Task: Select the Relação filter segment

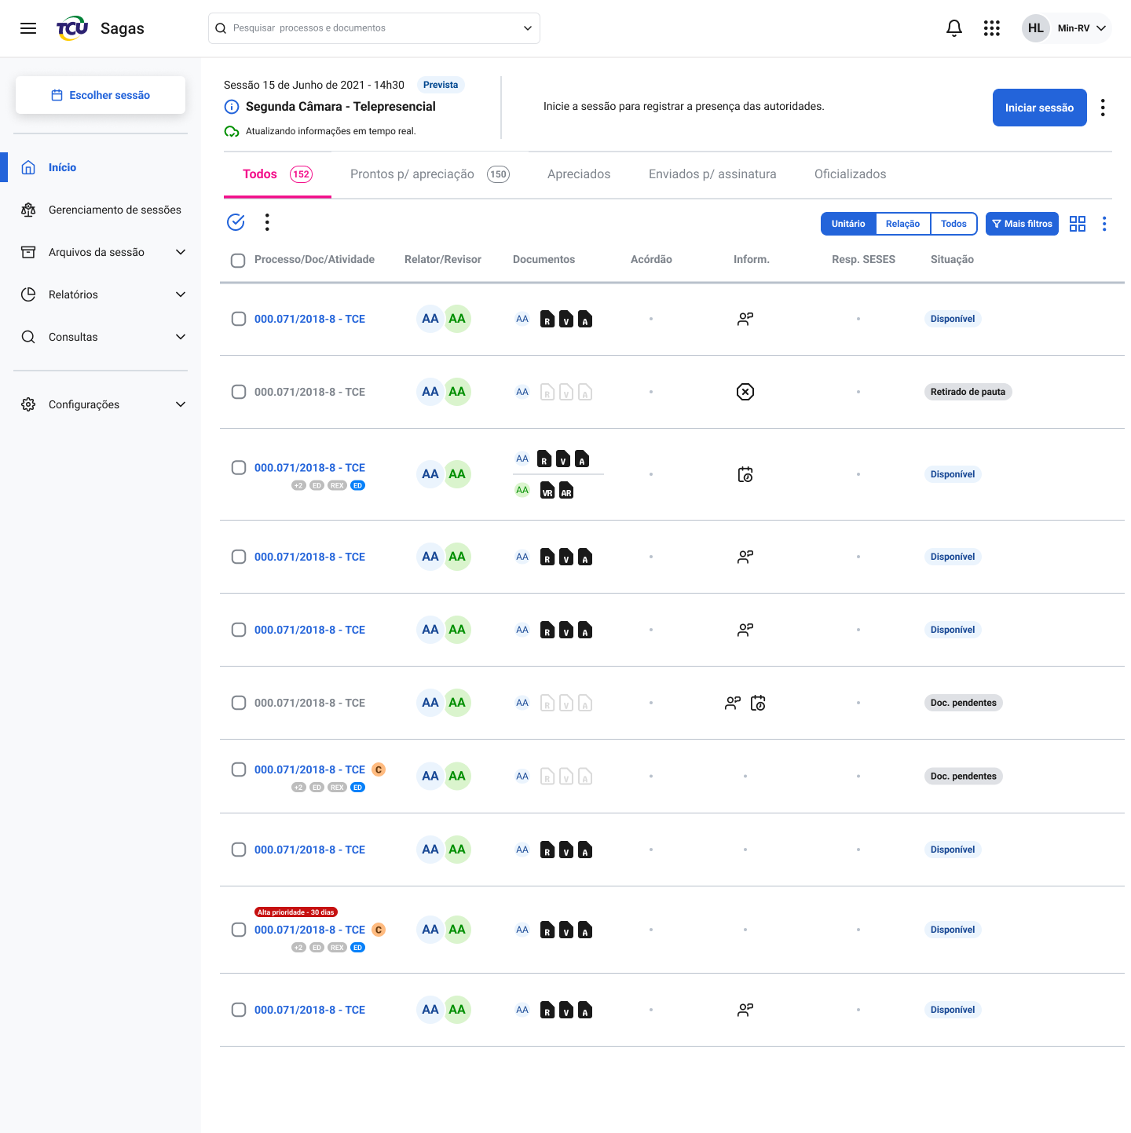Action: pos(902,224)
